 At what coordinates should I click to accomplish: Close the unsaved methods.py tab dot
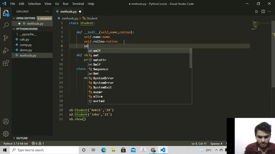click(80, 12)
